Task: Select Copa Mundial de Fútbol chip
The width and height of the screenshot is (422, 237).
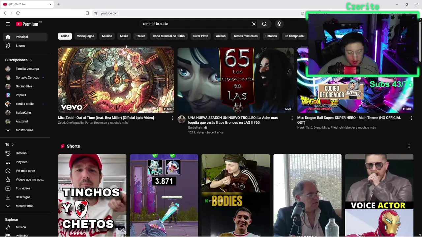Action: (169, 36)
